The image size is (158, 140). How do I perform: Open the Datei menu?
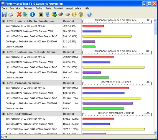pos(5,8)
